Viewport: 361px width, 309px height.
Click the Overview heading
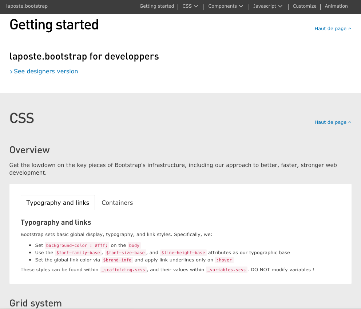[29, 150]
